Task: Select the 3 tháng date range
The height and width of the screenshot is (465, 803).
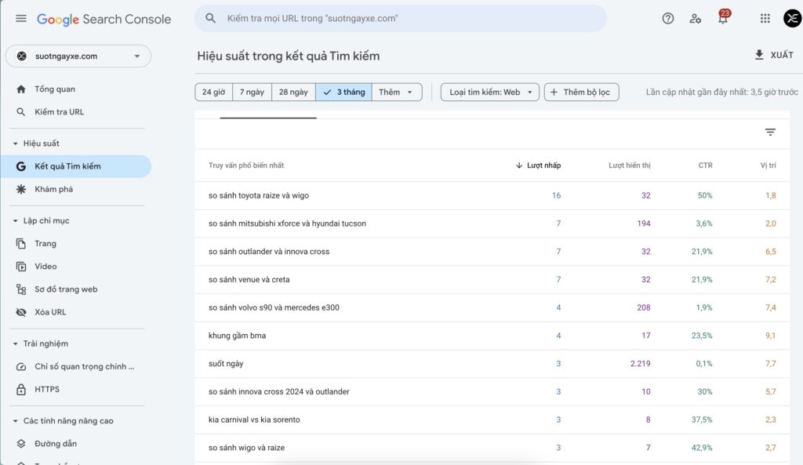Action: [x=343, y=93]
